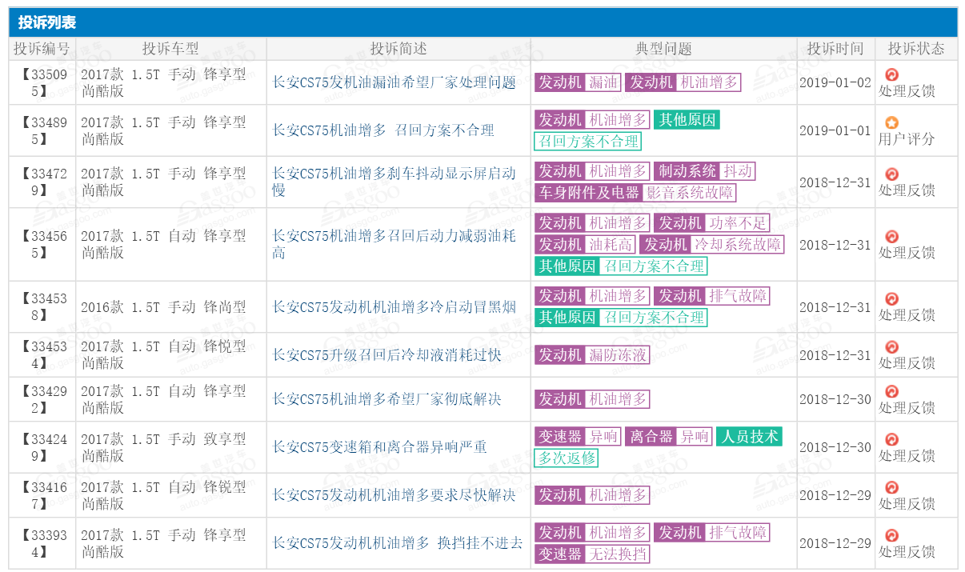Open complaint 长安CS75机油增多希望厂家彻底解决
Image resolution: width=965 pixels, height=572 pixels.
387,399
